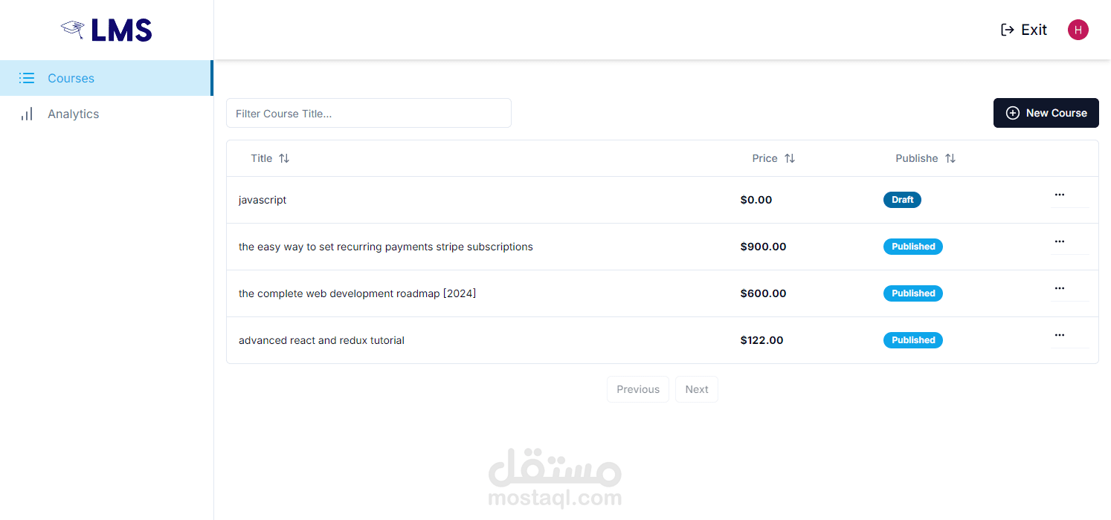1111x520 pixels.
Task: Click the $122.00 price cell
Action: pyautogui.click(x=761, y=340)
